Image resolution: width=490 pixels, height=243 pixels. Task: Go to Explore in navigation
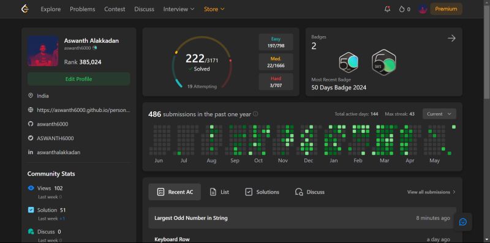[x=51, y=9]
